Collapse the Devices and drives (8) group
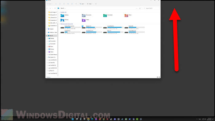This screenshot has height=121, width=215. coord(66,24)
